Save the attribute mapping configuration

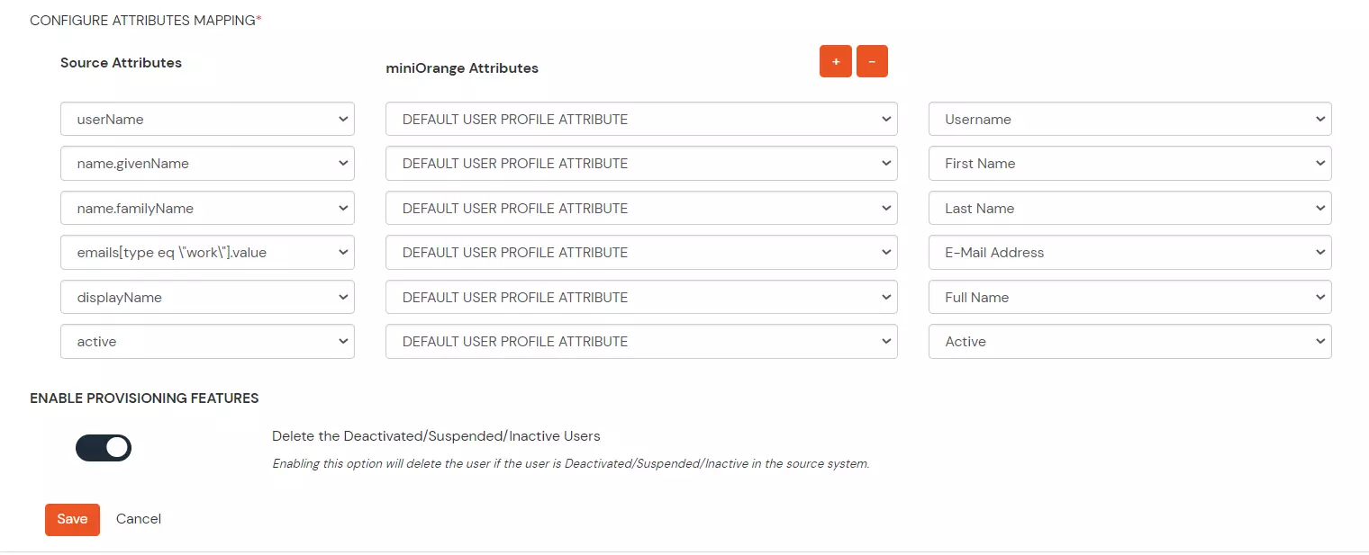click(72, 519)
